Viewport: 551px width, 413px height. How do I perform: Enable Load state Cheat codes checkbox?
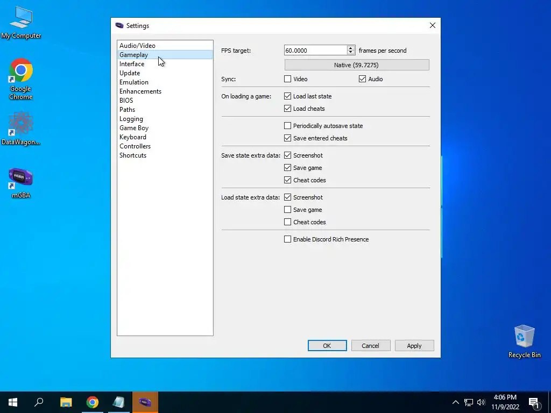(x=287, y=222)
